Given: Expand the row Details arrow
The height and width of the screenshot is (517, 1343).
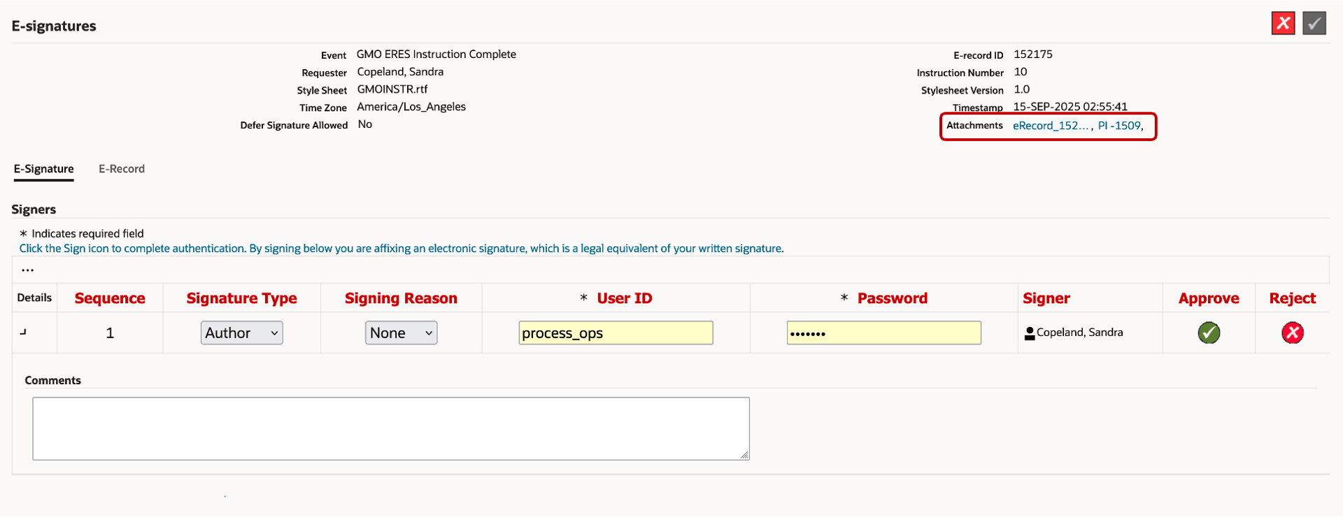Looking at the screenshot, I should [x=23, y=333].
